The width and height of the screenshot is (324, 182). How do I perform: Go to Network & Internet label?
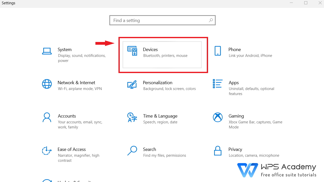pos(76,83)
